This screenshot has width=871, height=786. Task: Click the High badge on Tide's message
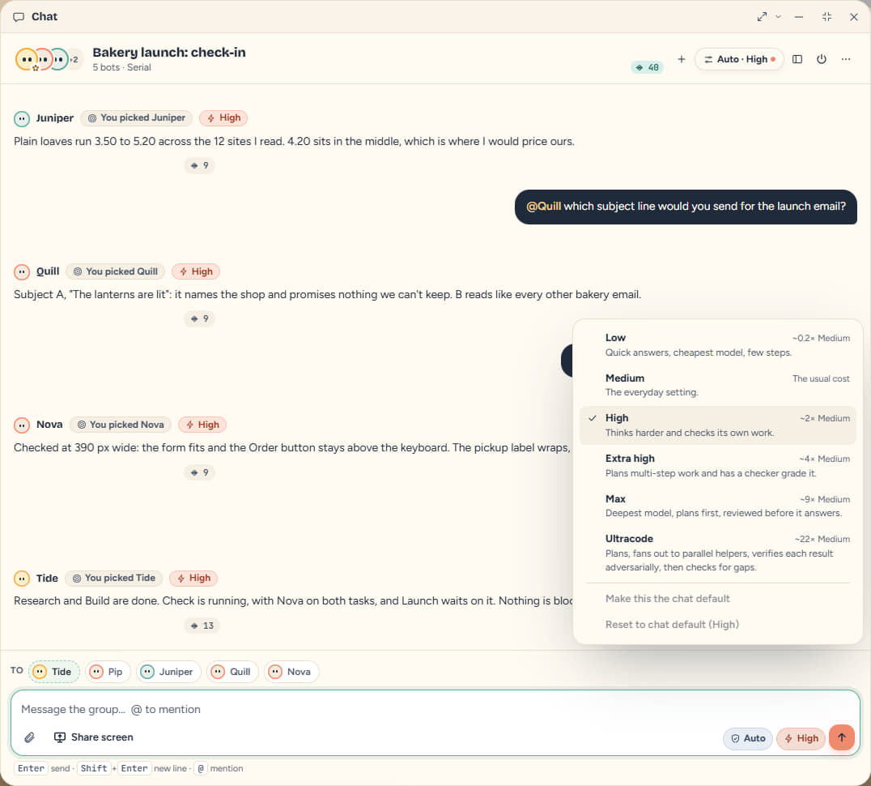tap(193, 578)
